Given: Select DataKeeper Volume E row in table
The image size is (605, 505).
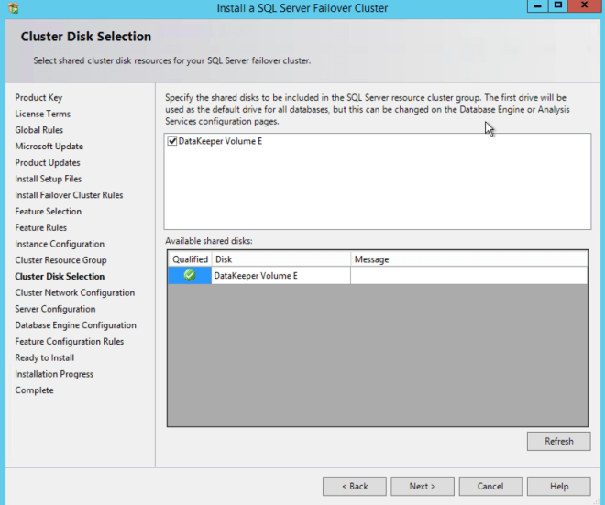Looking at the screenshot, I should 280,275.
